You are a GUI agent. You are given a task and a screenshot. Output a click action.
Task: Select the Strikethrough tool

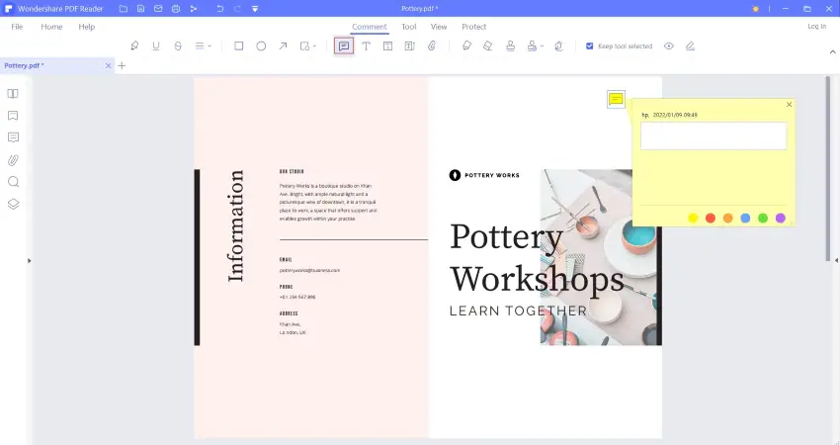178,46
